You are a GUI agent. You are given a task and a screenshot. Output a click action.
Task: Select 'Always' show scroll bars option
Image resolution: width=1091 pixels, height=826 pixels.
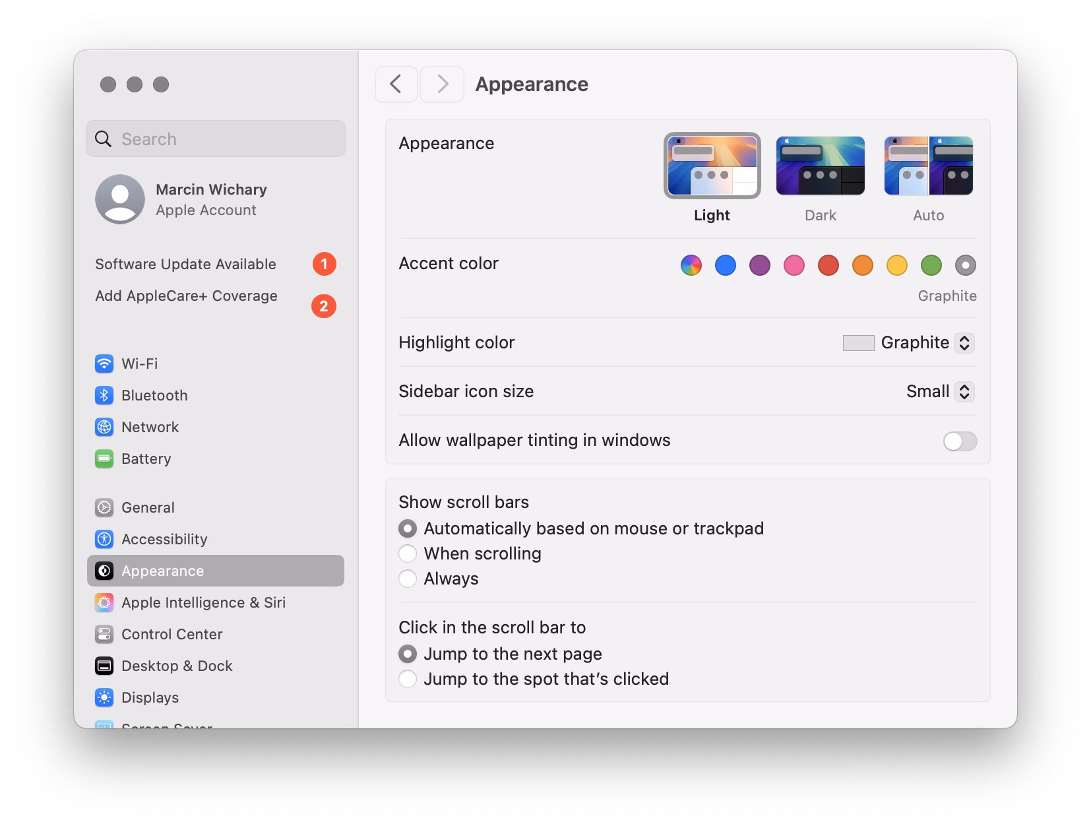click(x=408, y=579)
